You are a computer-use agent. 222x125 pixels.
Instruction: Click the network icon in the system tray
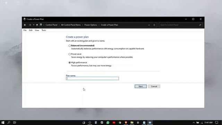click(202, 123)
